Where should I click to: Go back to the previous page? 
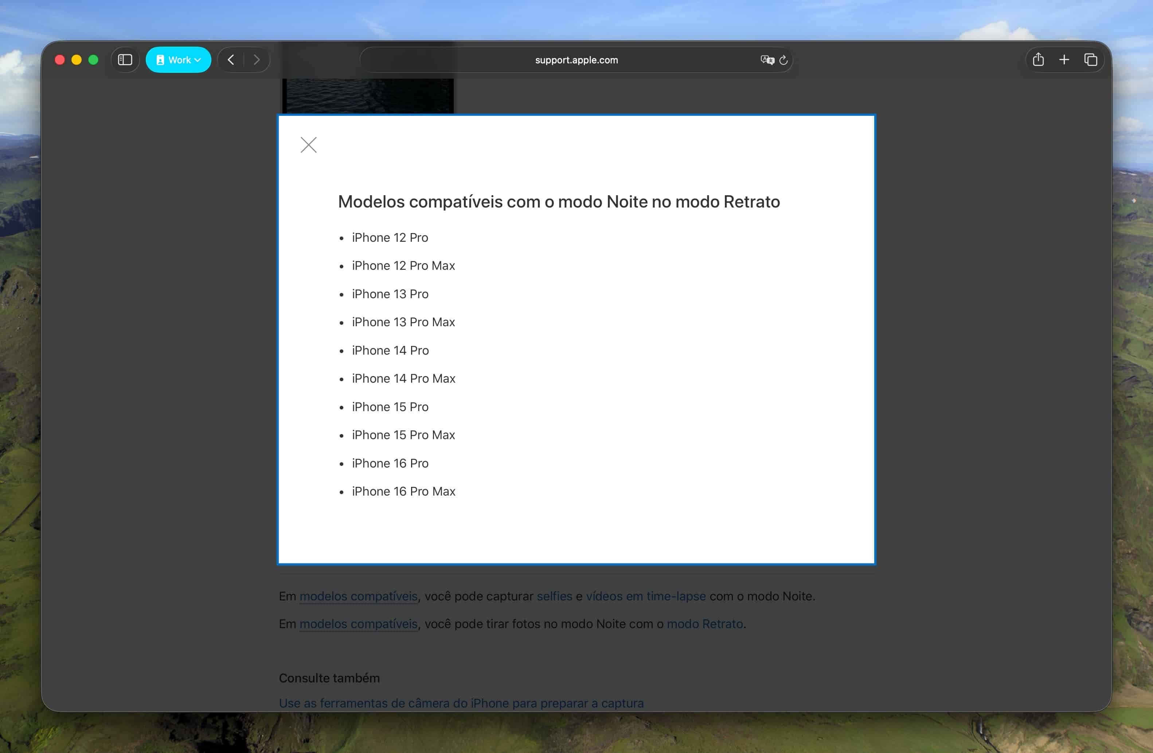231,59
